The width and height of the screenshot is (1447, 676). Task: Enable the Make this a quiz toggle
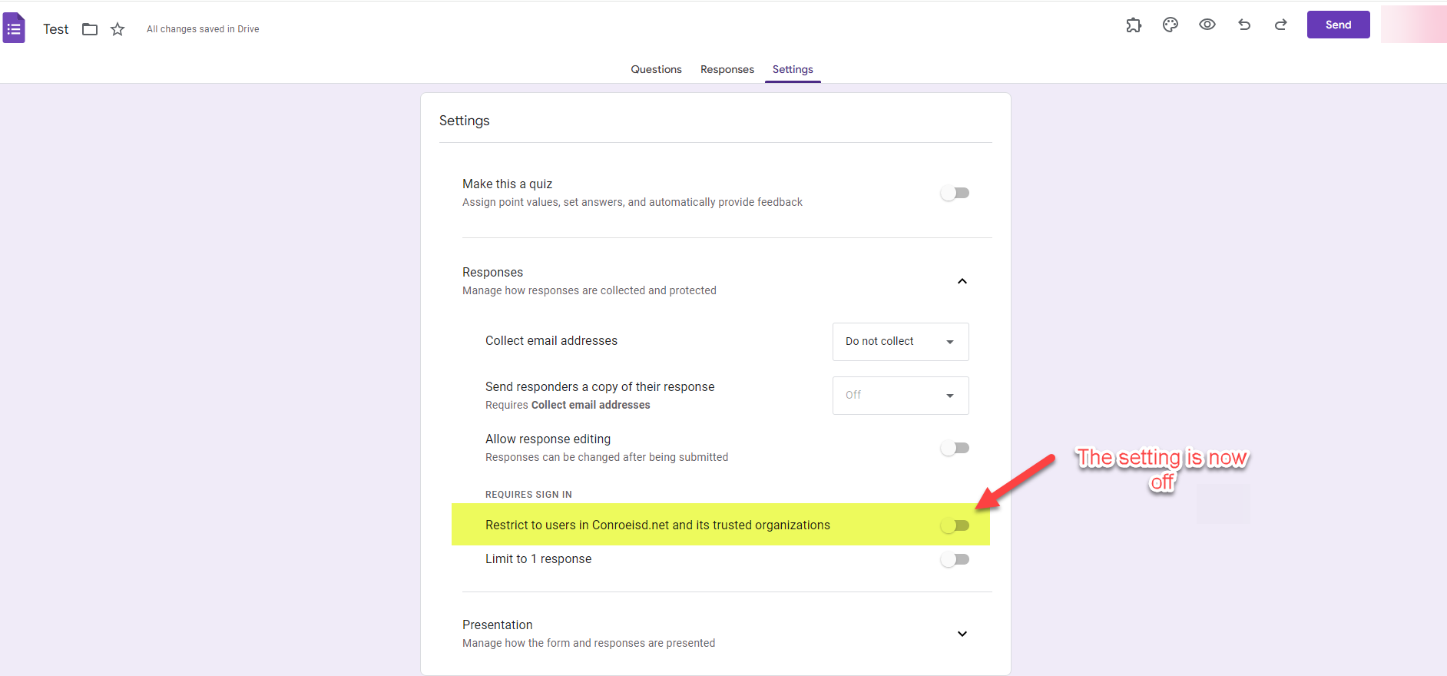pyautogui.click(x=955, y=193)
